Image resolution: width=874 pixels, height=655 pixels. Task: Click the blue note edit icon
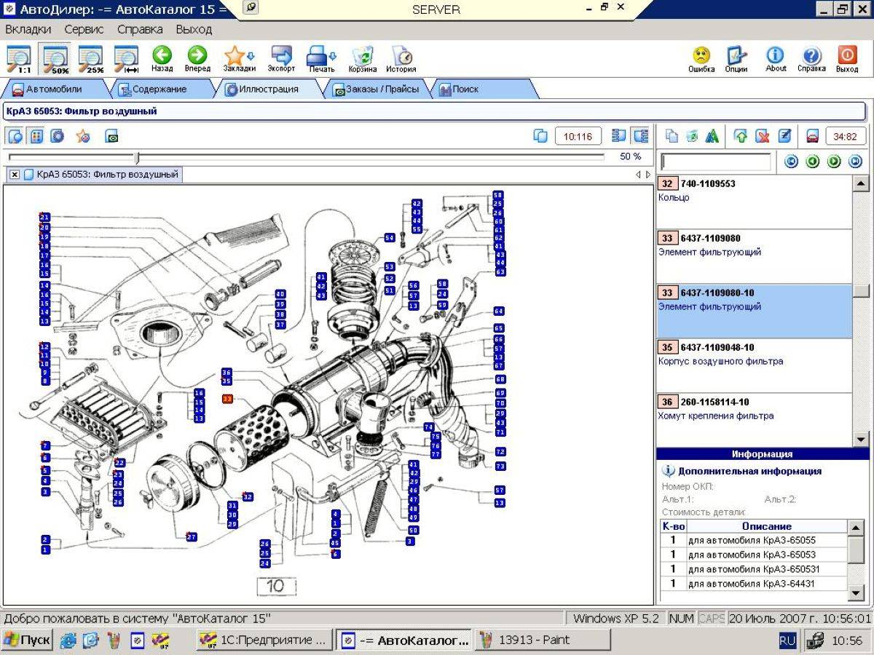coord(784,136)
